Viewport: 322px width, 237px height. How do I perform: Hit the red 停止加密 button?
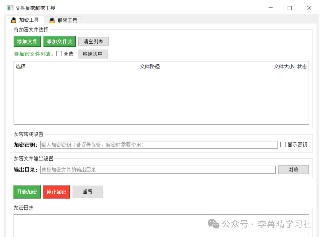click(56, 192)
